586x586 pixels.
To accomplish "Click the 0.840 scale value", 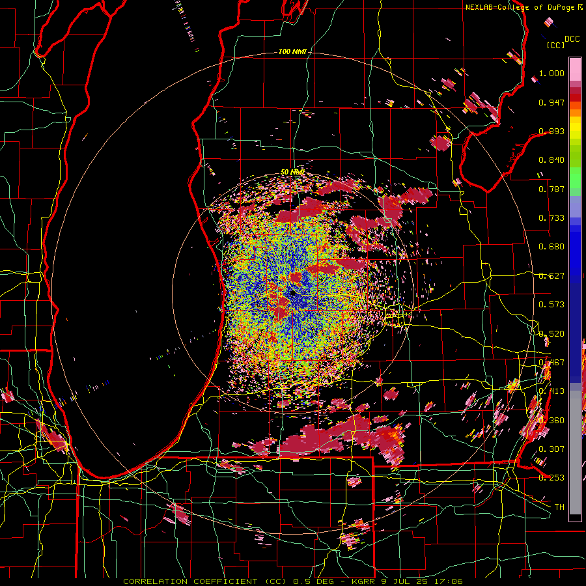I will tap(551, 160).
